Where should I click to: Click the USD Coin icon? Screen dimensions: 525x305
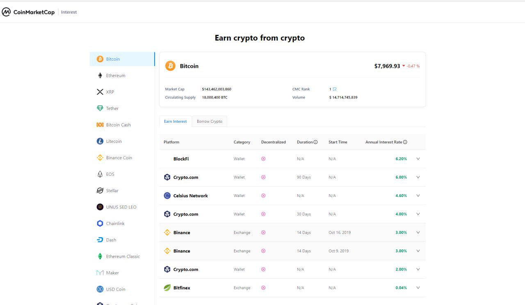point(100,289)
